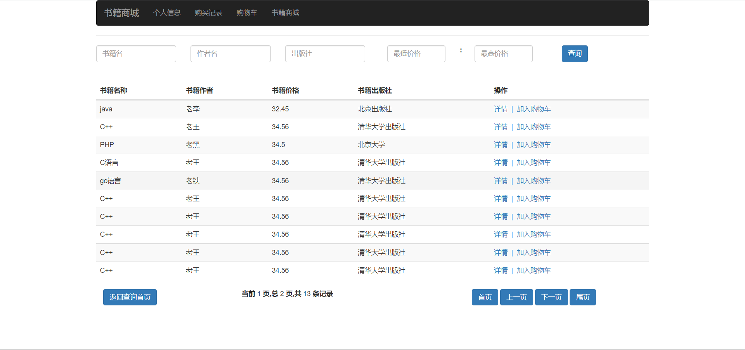Click author 老王 in the C语言 row
Screen dimensions: 745x350
(x=193, y=163)
